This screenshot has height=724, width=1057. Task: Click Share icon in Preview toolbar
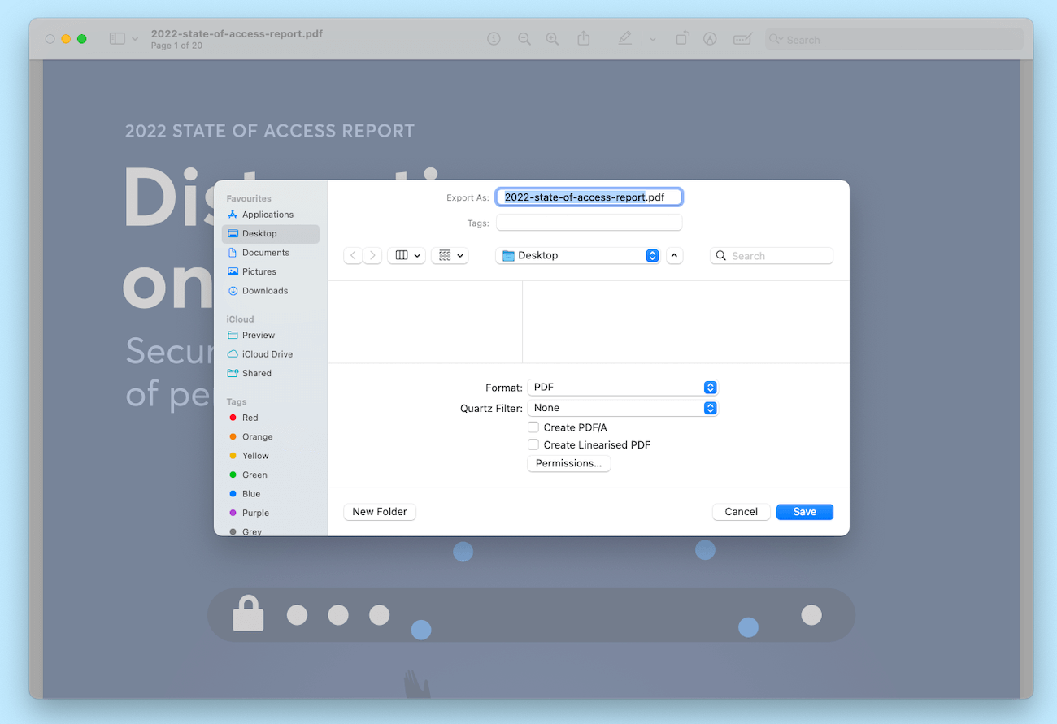pyautogui.click(x=584, y=38)
